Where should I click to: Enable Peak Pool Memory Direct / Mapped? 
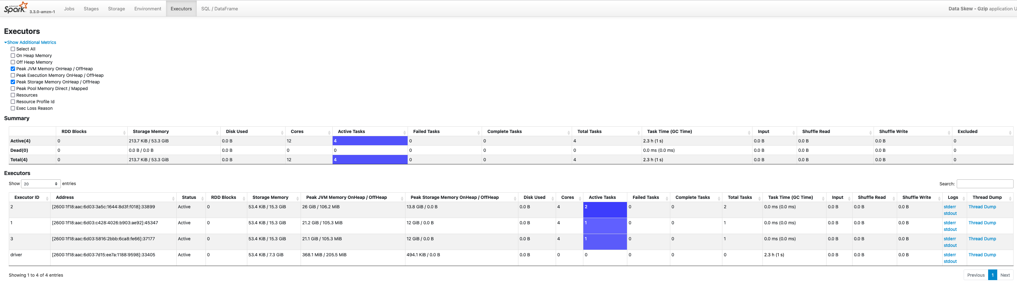point(13,88)
